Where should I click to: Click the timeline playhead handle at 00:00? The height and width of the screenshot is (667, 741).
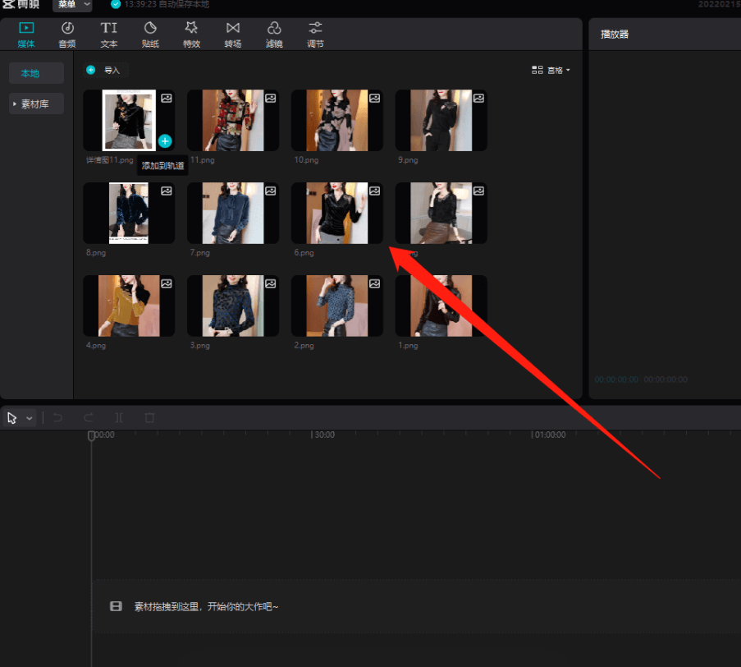tap(91, 435)
